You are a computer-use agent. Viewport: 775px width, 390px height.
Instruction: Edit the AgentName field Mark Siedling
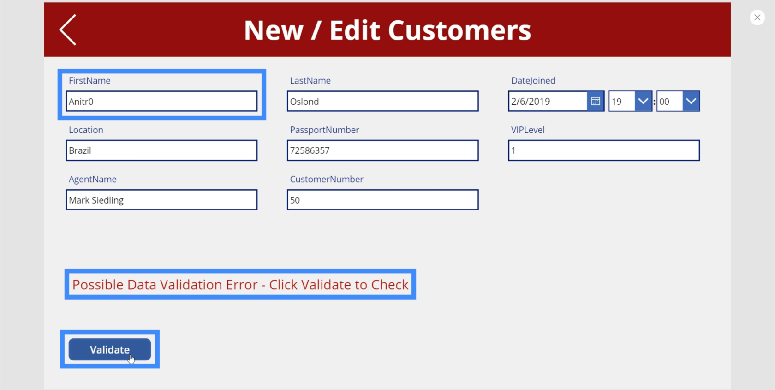(161, 200)
